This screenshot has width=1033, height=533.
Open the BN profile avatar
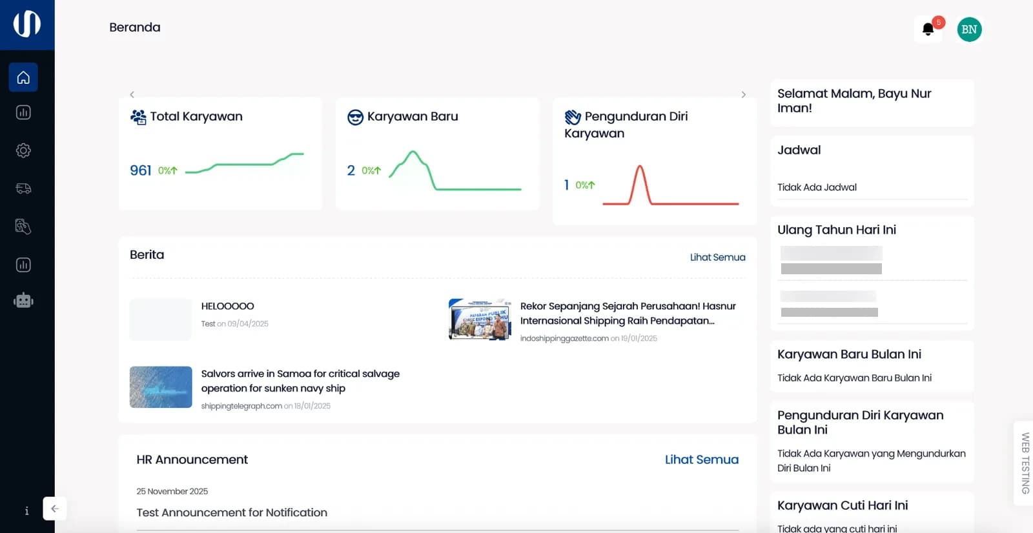click(x=969, y=29)
